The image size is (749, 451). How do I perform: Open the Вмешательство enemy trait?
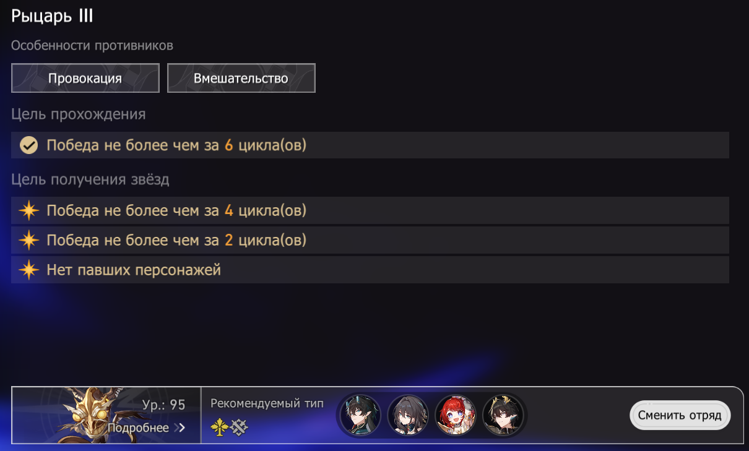241,78
